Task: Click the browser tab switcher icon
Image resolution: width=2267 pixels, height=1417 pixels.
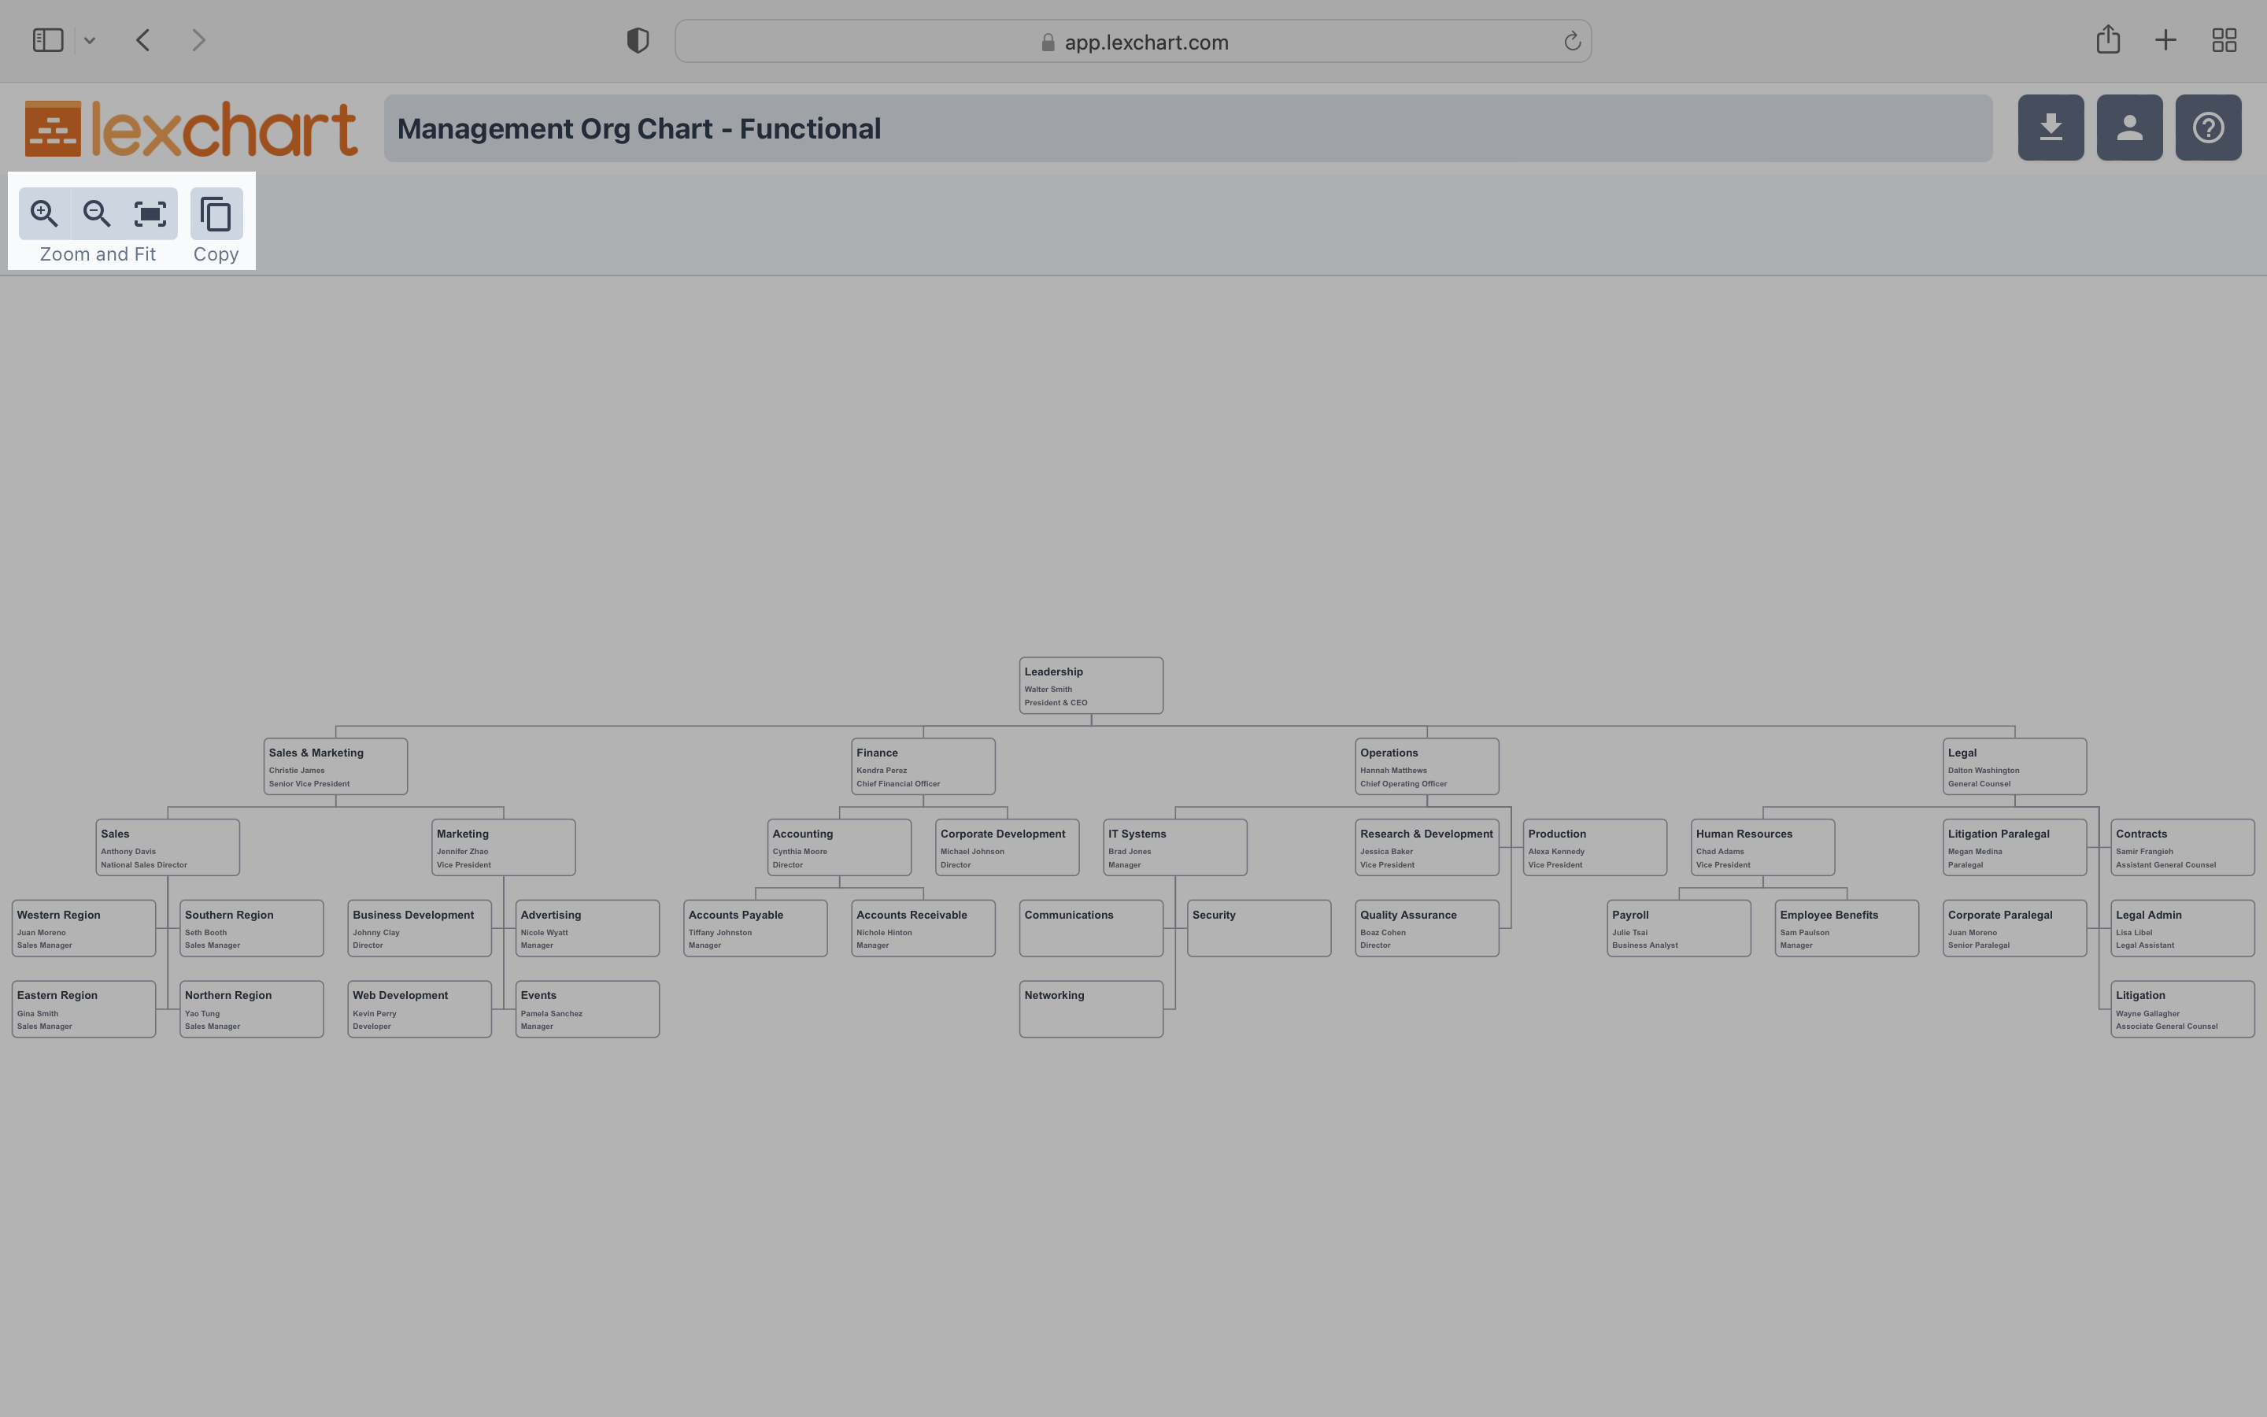Action: click(x=2223, y=41)
